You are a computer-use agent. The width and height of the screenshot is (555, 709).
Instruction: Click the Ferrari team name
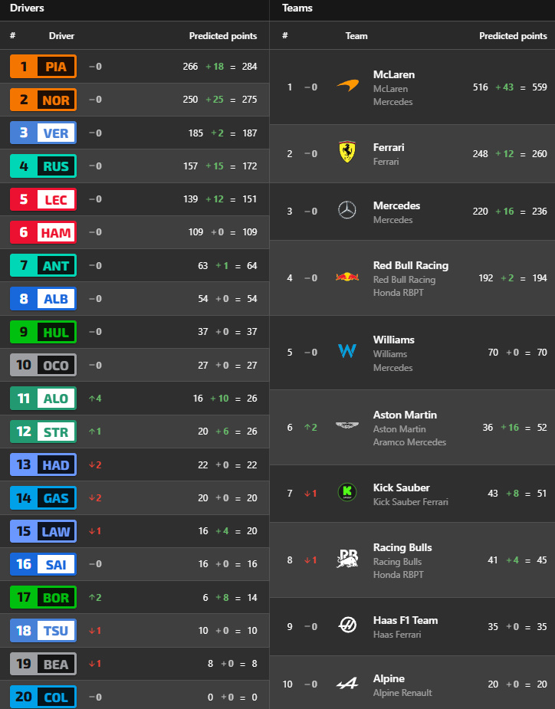click(389, 147)
